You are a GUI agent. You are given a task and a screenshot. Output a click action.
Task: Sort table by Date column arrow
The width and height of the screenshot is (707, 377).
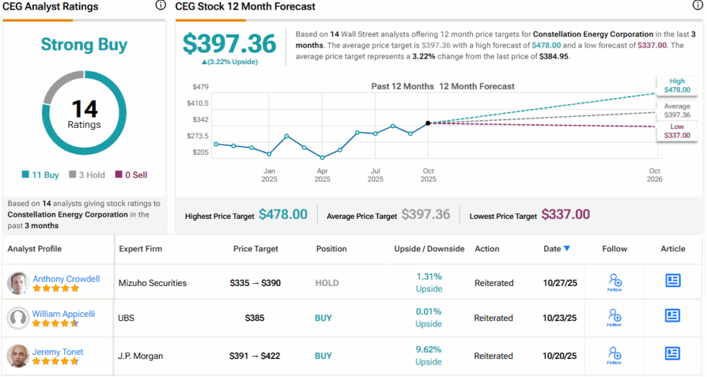click(x=567, y=249)
